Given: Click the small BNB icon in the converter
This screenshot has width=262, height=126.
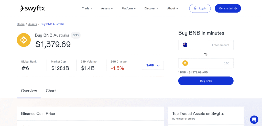Looking at the screenshot, I should tap(185, 63).
